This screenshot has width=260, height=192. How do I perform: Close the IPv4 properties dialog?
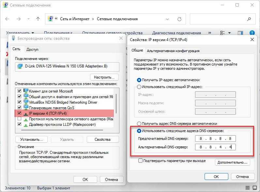tap(252, 39)
